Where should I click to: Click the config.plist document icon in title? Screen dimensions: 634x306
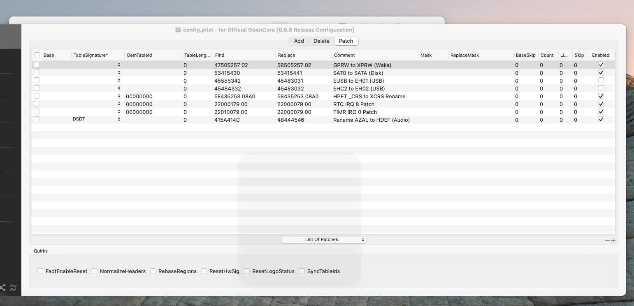(178, 30)
